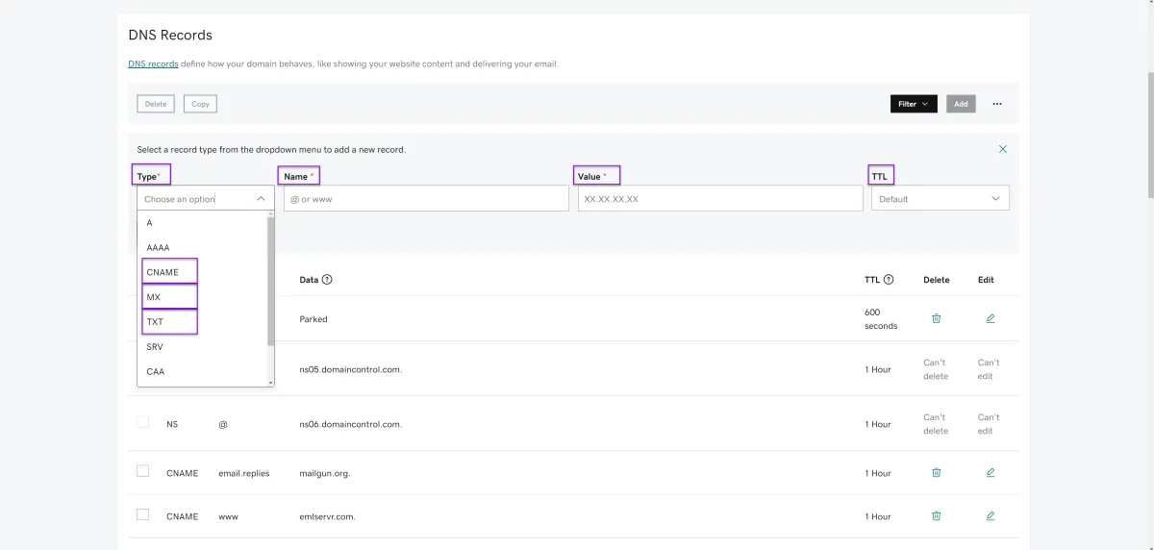Tick the checkbox for www CNAME record
The width and height of the screenshot is (1154, 550).
142,514
